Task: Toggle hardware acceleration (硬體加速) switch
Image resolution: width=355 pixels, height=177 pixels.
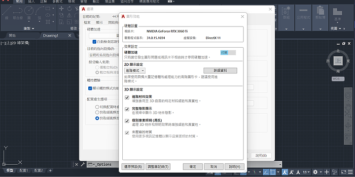Action: click(x=228, y=53)
